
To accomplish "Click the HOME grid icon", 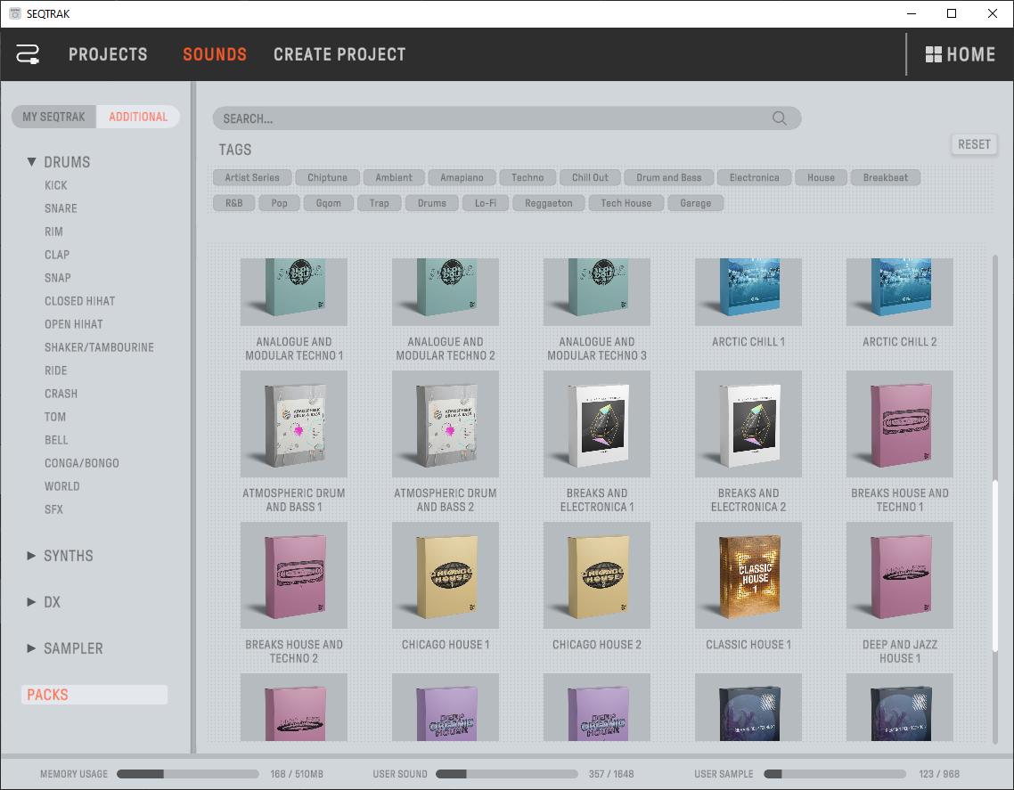I will pos(933,54).
